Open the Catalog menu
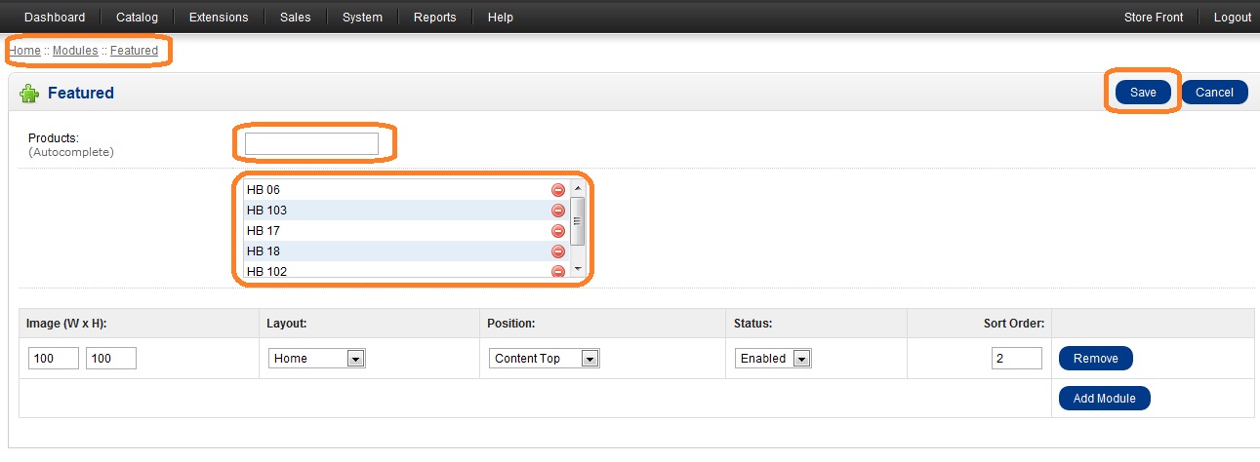1260x462 pixels. click(x=137, y=18)
